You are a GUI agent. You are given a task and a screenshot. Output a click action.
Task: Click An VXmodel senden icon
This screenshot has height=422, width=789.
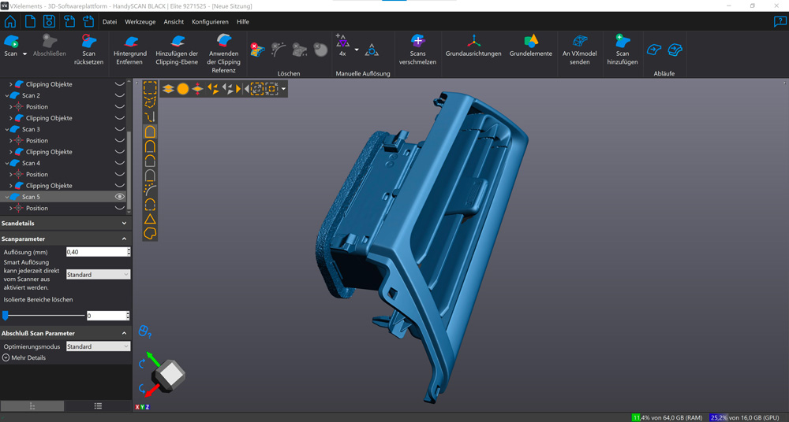click(579, 41)
